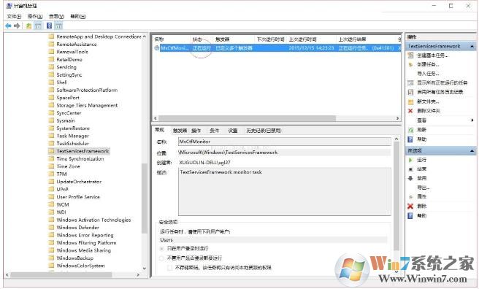Click the details pane scroll-up arrow
Viewport: 479px width, 289px height.
click(396, 139)
